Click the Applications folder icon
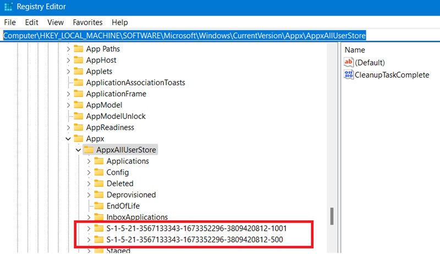The height and width of the screenshot is (254, 440). point(99,161)
